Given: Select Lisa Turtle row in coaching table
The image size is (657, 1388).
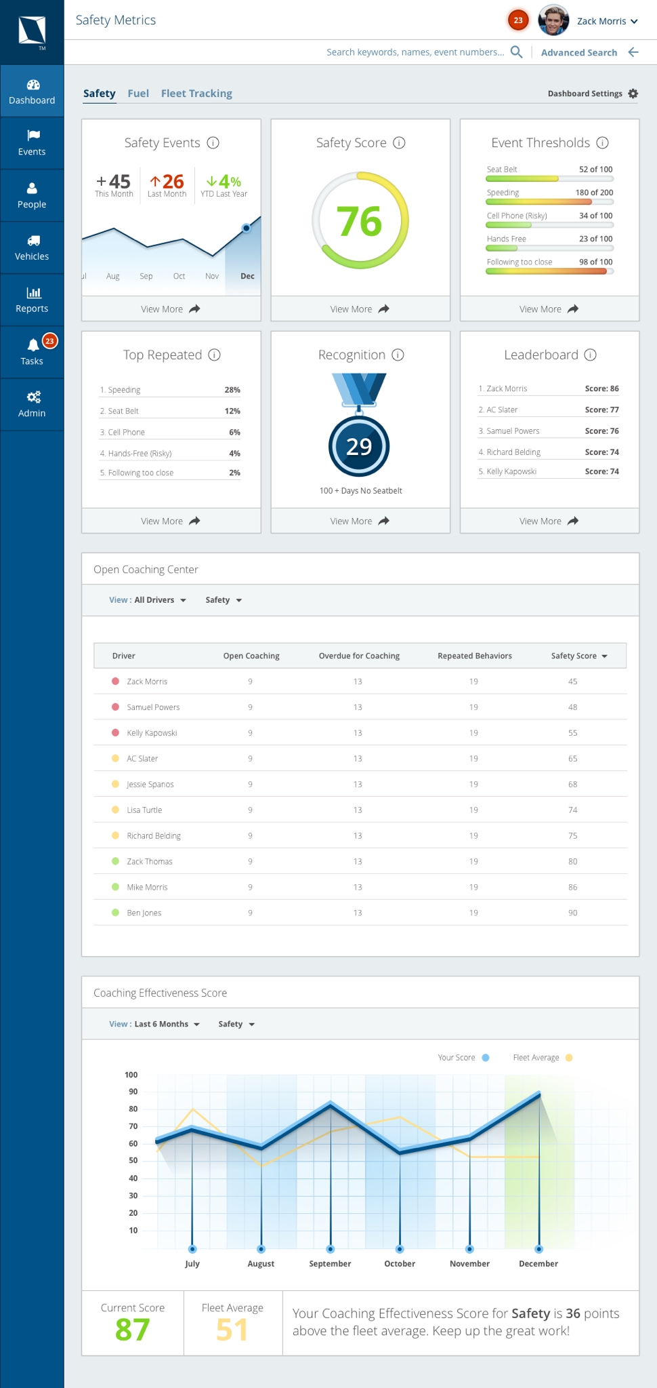Looking at the screenshot, I should [x=360, y=810].
